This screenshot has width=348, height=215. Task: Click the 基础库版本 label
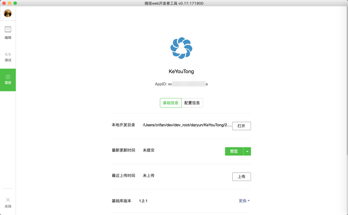[121, 201]
